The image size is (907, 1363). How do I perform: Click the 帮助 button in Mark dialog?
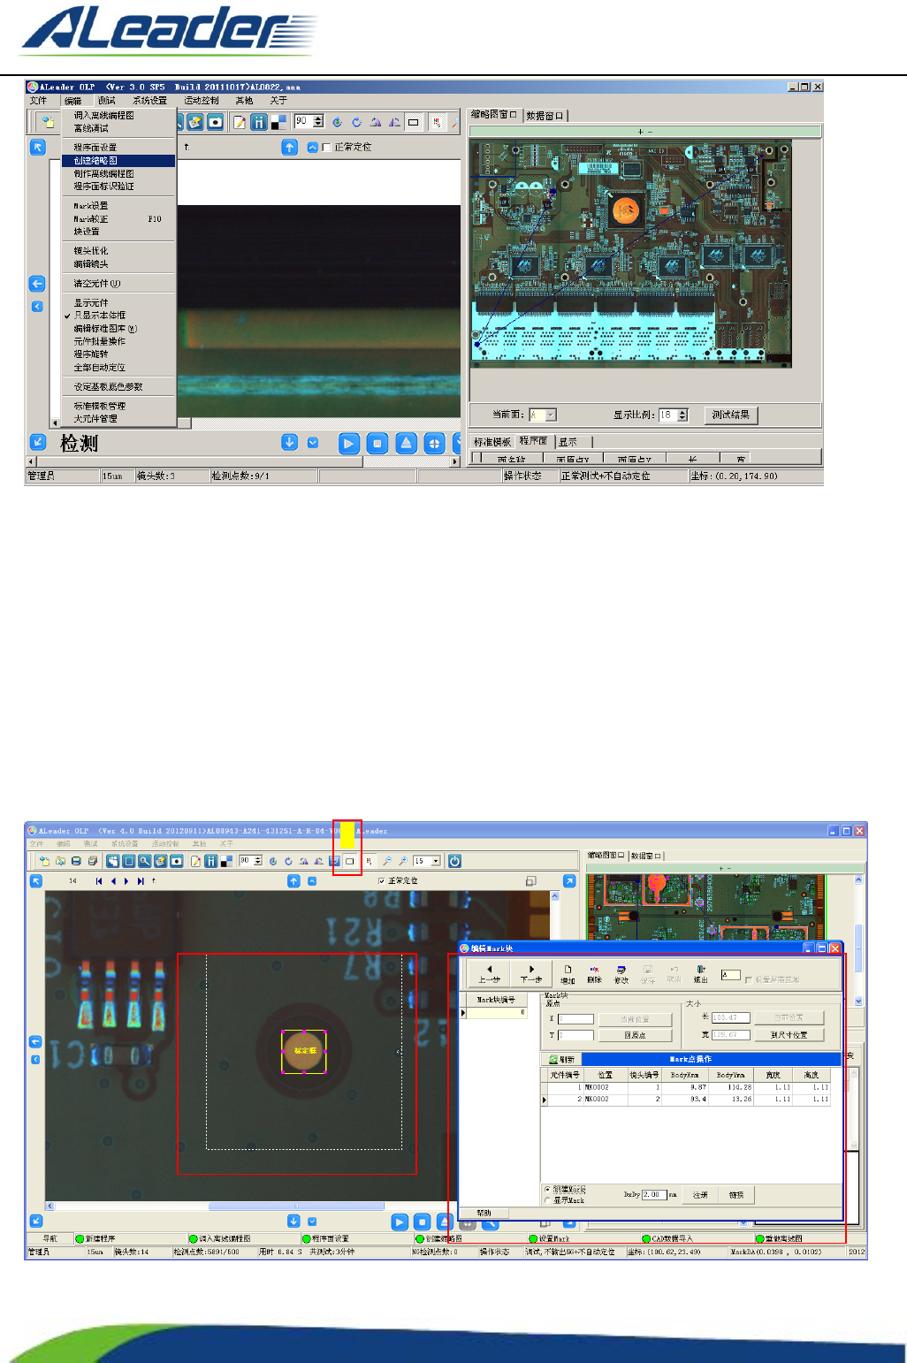pyautogui.click(x=484, y=1213)
